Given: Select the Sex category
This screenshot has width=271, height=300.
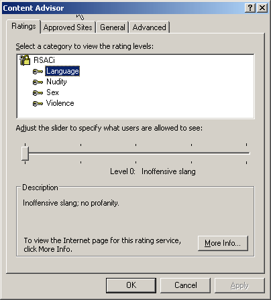Looking at the screenshot, I should click(x=52, y=92).
